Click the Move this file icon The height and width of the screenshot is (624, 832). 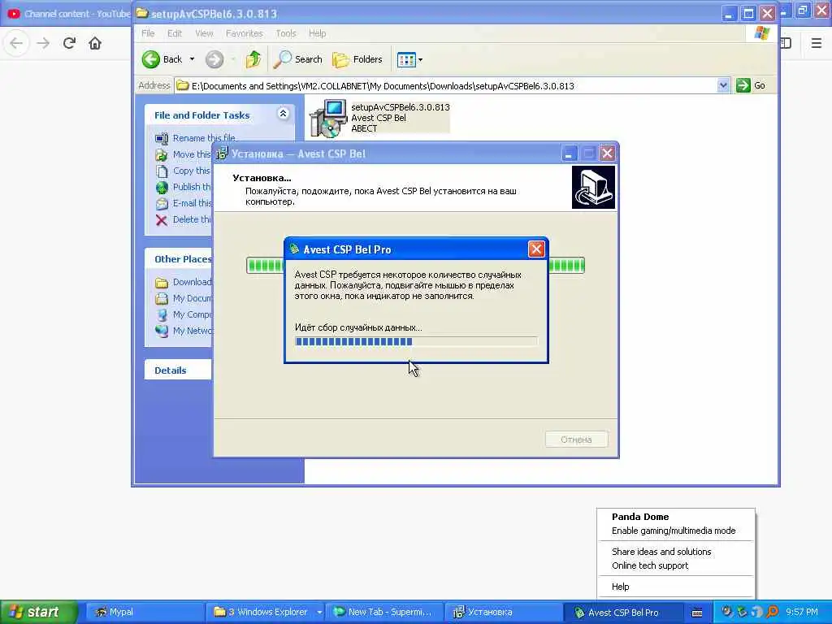pos(162,155)
